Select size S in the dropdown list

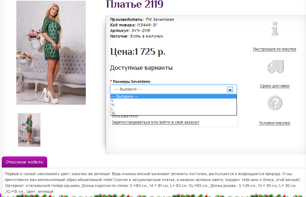point(173,101)
